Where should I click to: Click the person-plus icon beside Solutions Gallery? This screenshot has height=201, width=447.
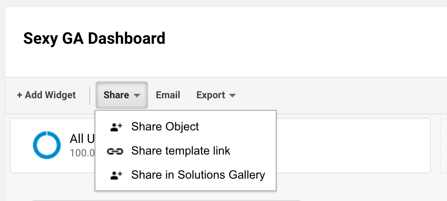116,175
